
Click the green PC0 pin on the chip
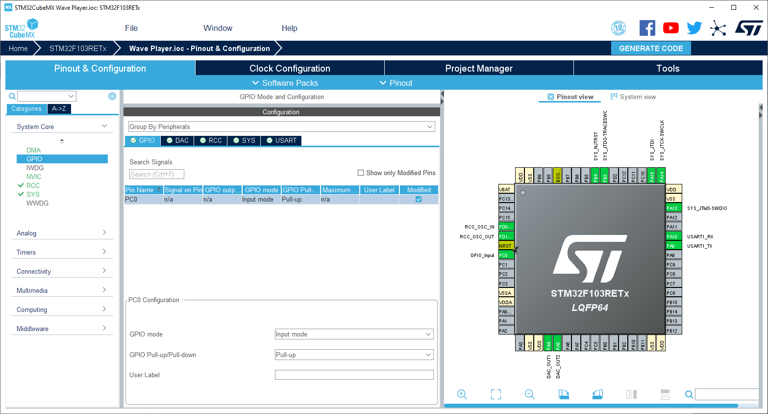click(506, 255)
